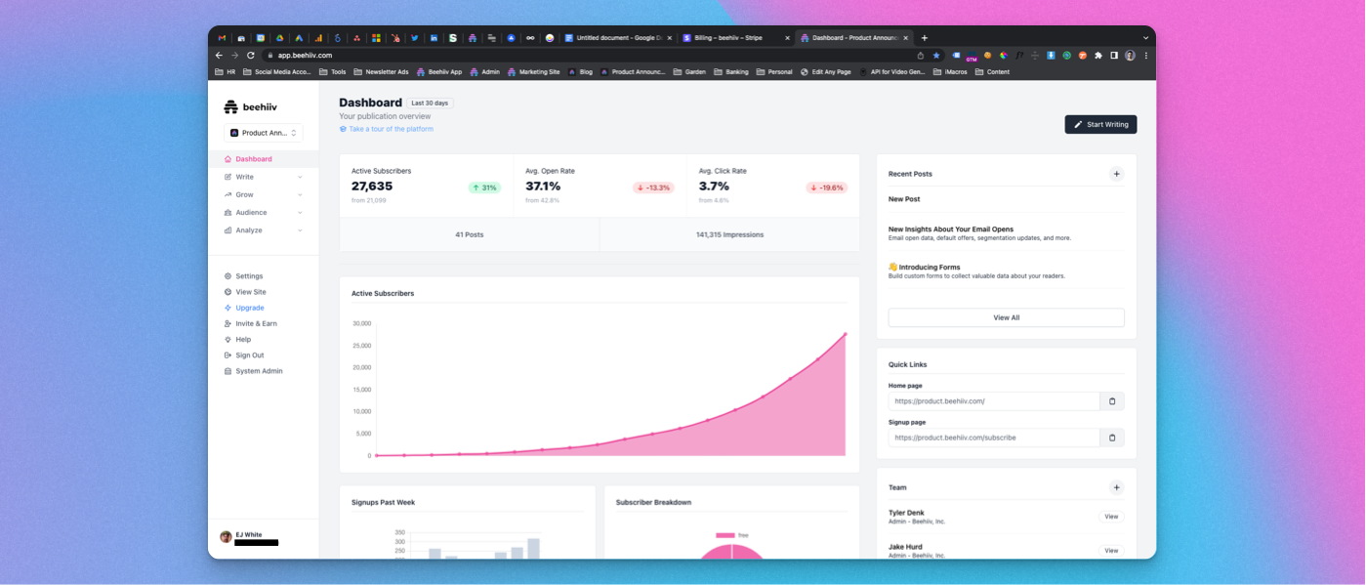Image resolution: width=1366 pixels, height=585 pixels.
Task: Toggle the Chrome side panel icon
Action: [1114, 56]
